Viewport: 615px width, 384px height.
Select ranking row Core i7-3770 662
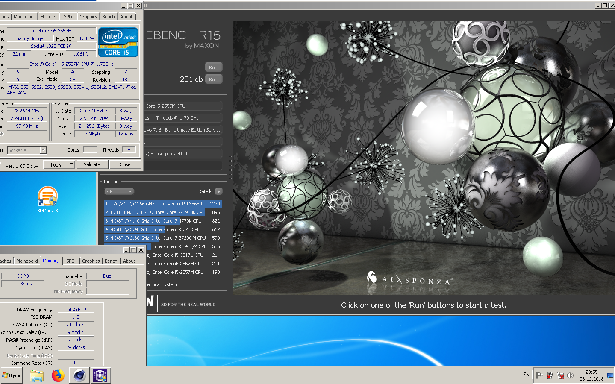163,229
